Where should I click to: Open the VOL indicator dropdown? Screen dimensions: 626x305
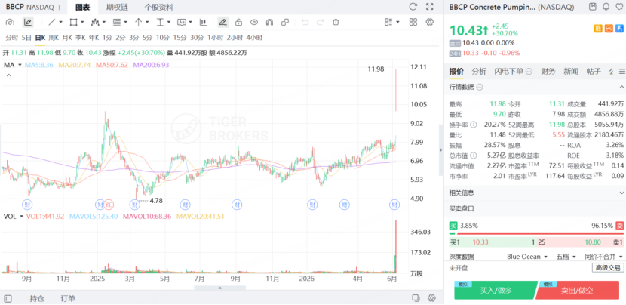point(21,216)
